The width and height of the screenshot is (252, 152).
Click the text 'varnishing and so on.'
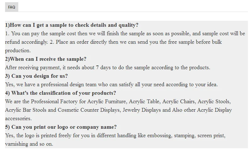[x=29, y=144]
